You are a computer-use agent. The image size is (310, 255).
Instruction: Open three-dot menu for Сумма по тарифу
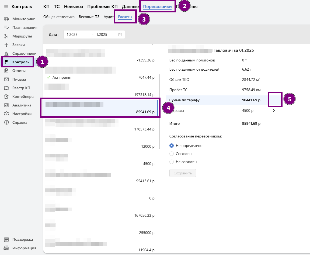pyautogui.click(x=274, y=100)
